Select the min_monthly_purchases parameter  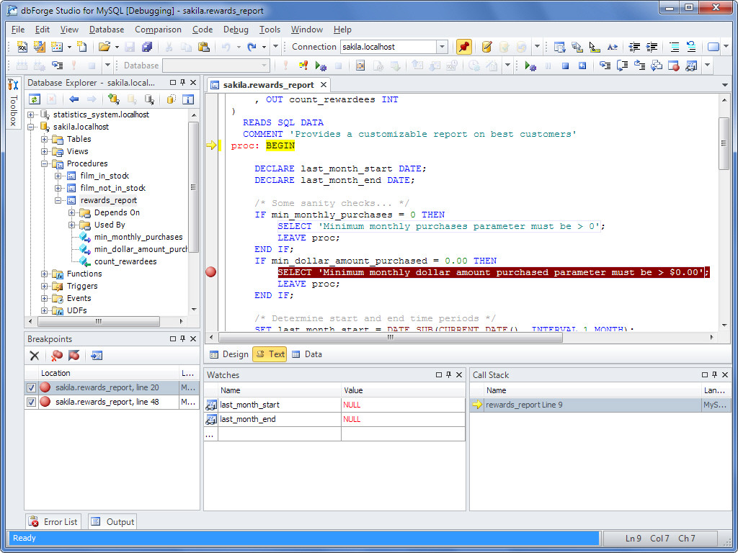pos(138,237)
